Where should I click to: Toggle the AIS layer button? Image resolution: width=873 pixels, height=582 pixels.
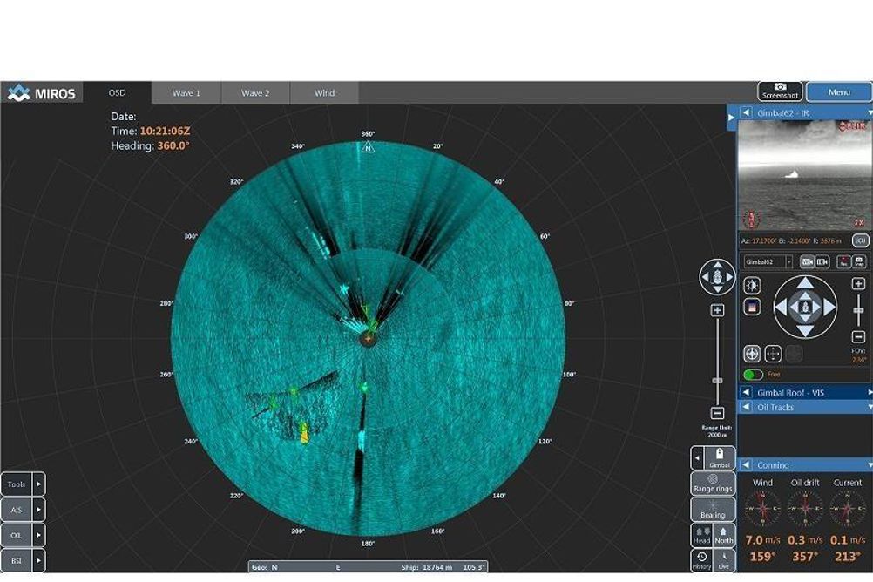pyautogui.click(x=17, y=510)
